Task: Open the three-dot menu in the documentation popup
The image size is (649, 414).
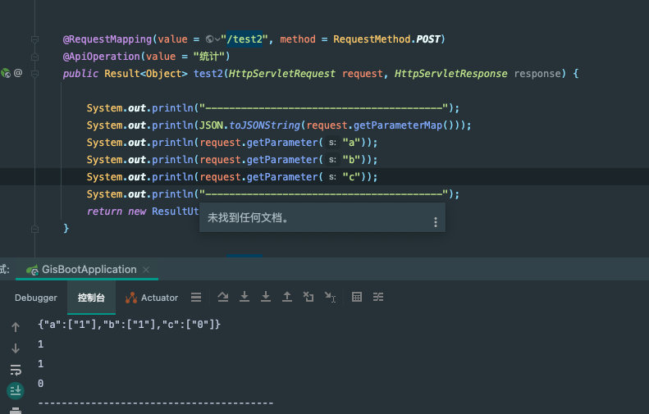Action: 435,222
